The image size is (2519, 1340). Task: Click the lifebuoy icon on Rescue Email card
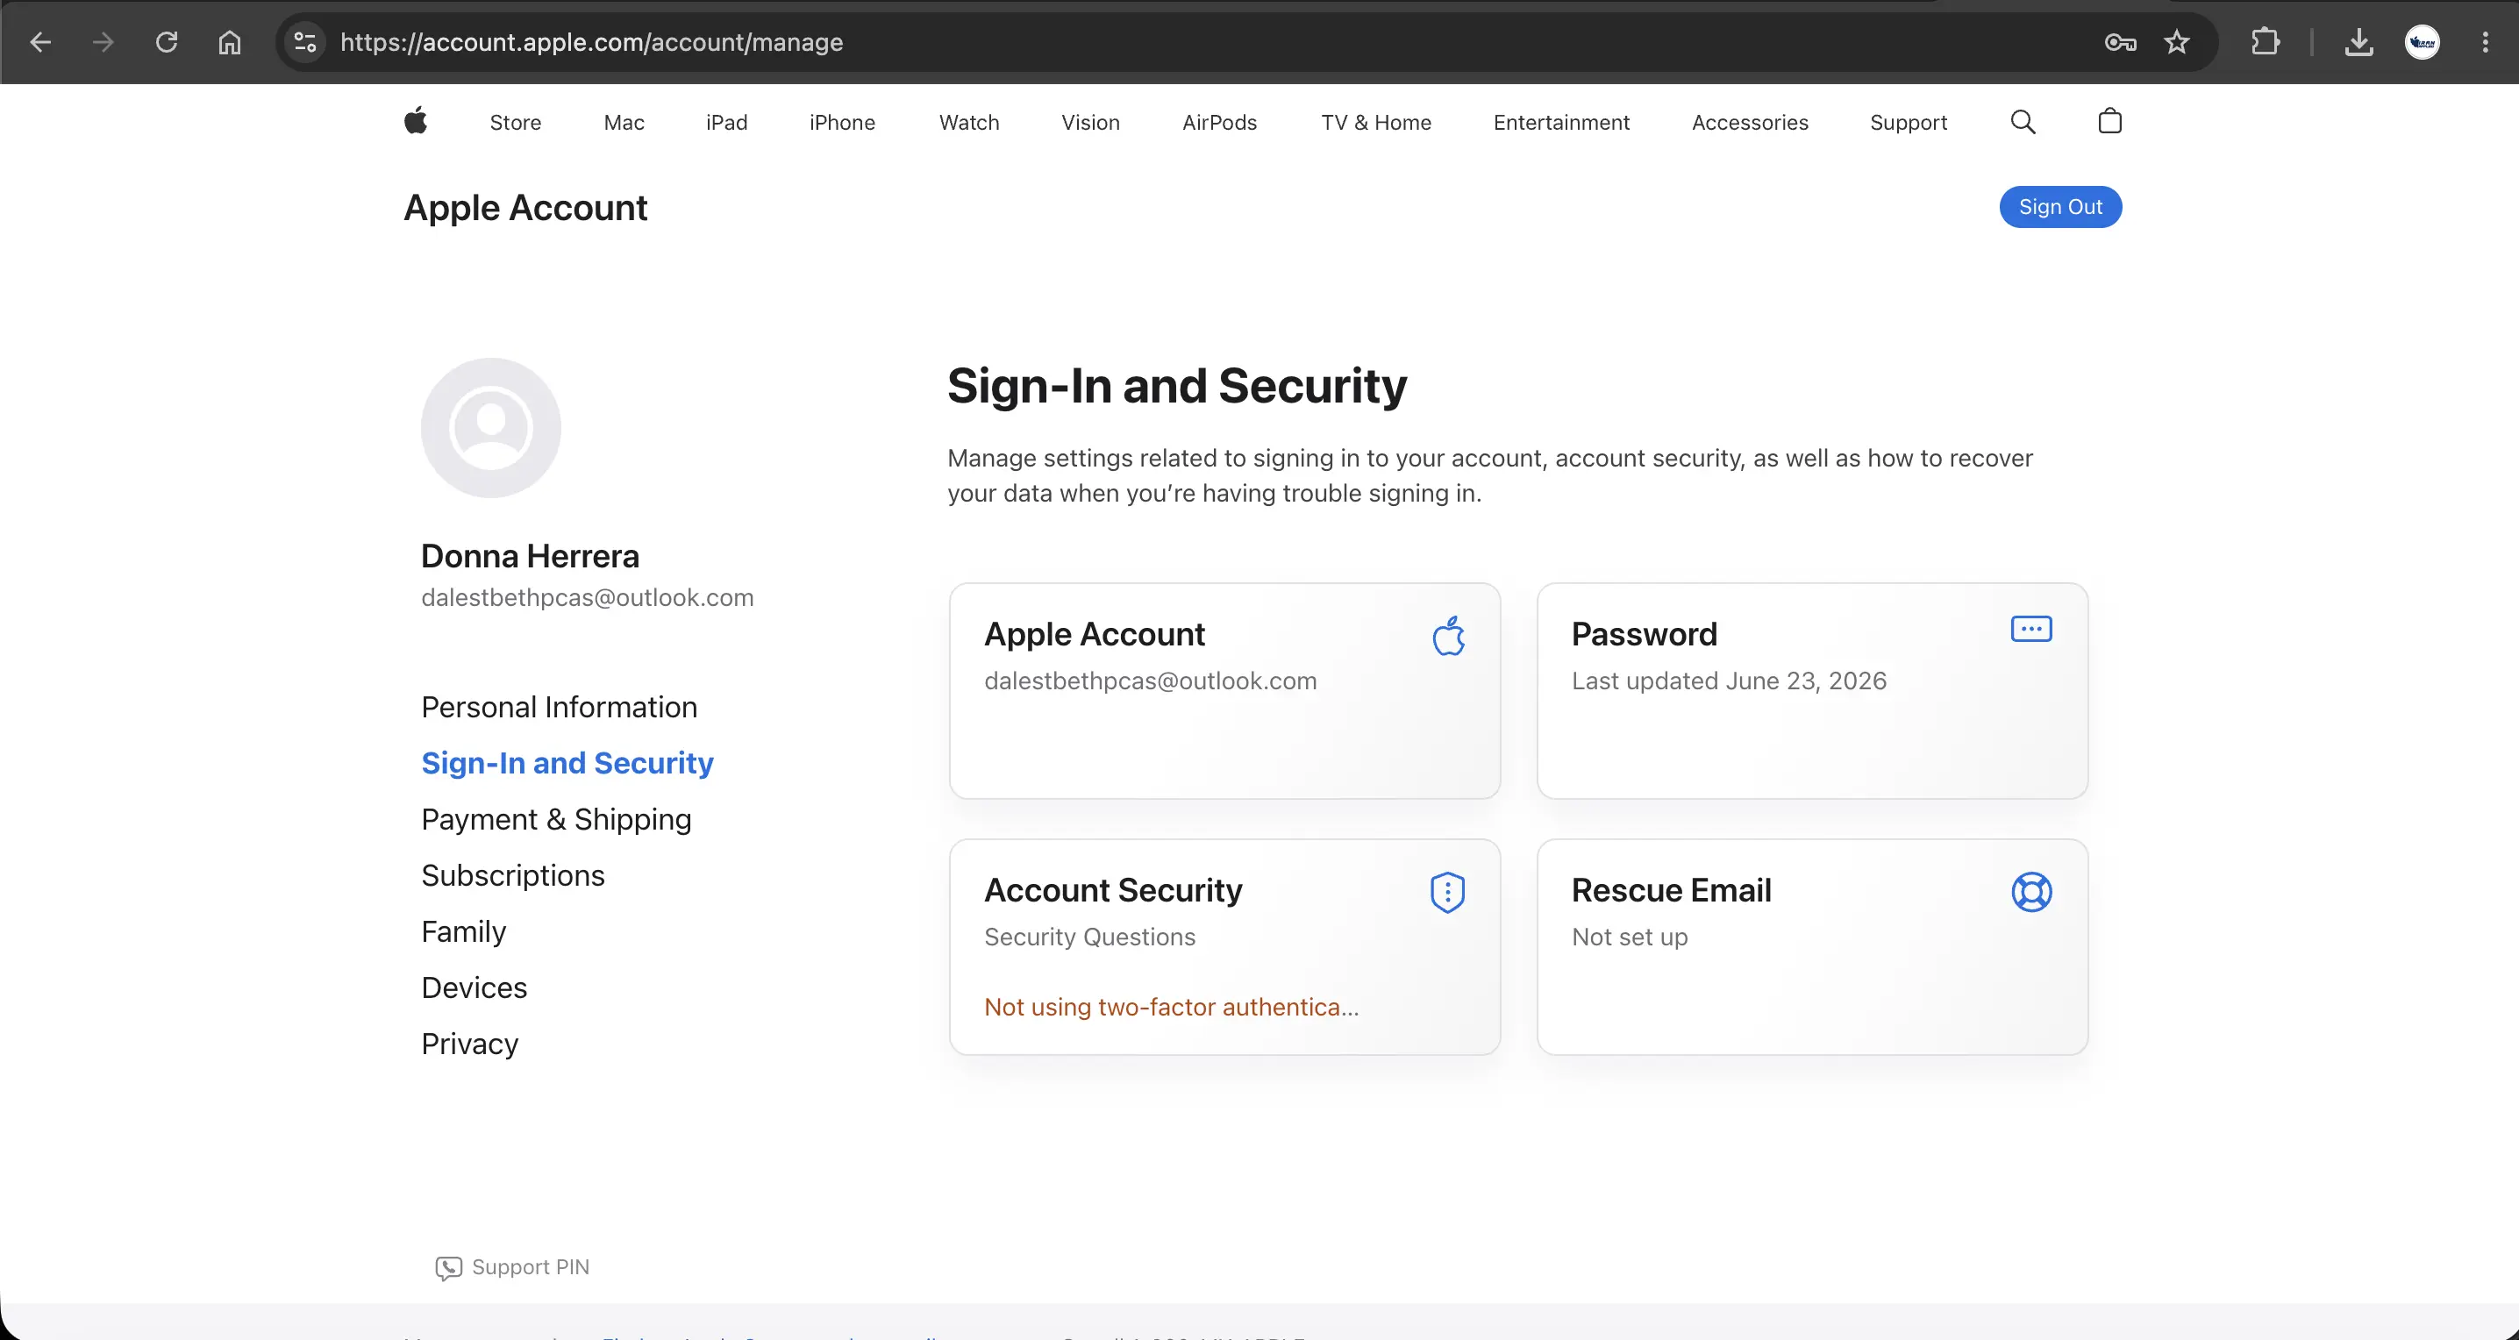click(2031, 891)
